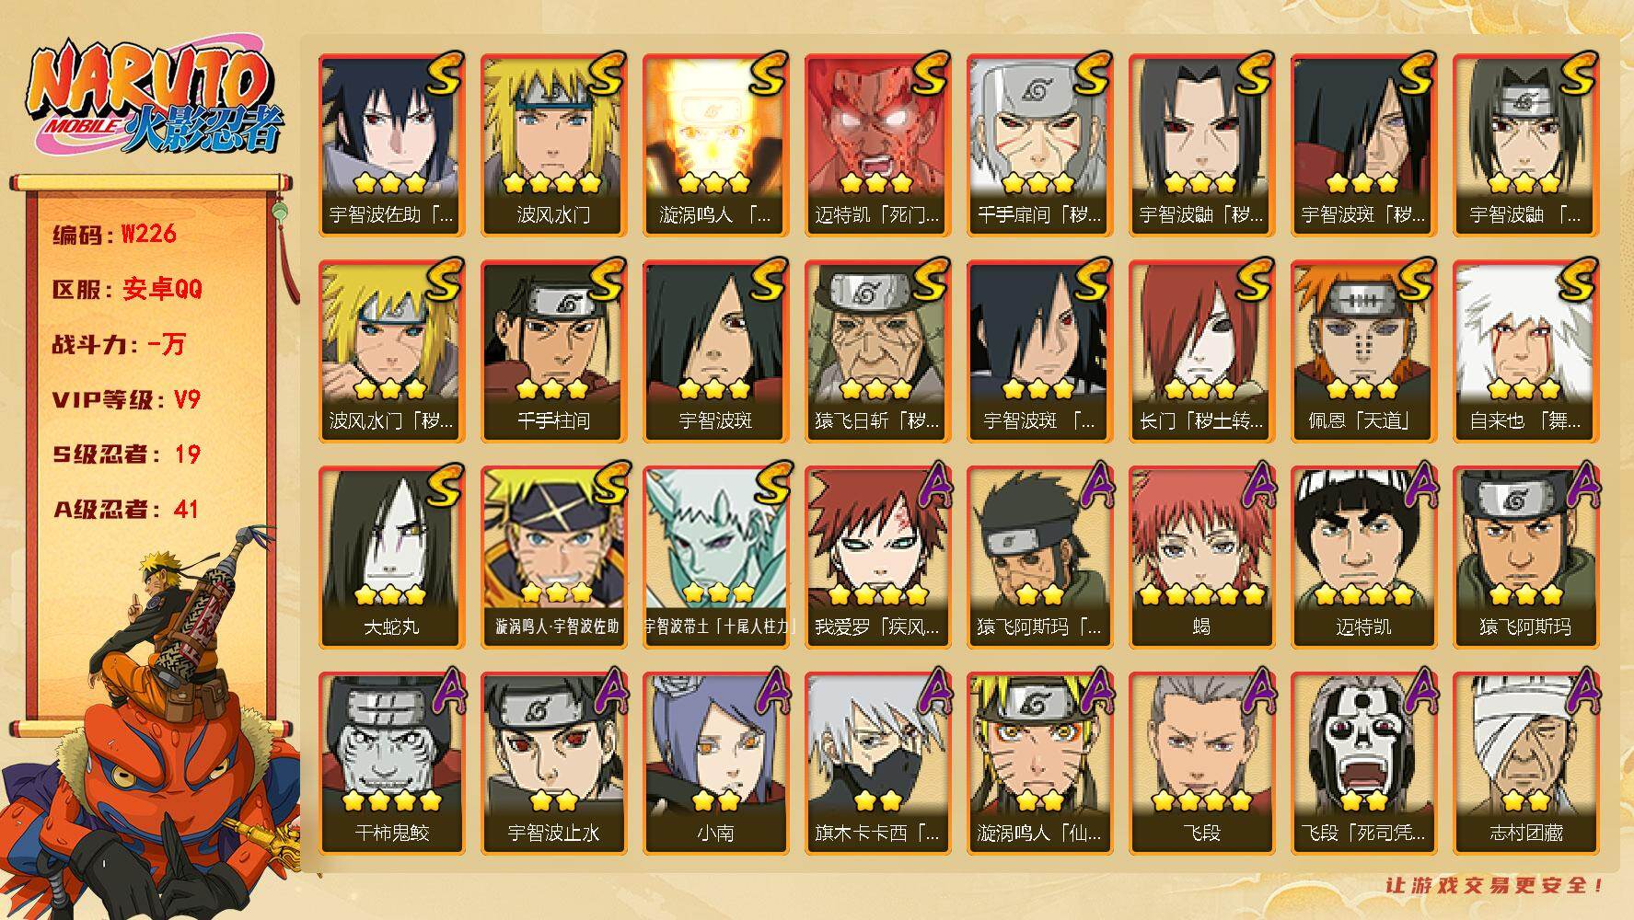Click the 编码 W226 label on scroll
The width and height of the screenshot is (1634, 920).
pyautogui.click(x=114, y=235)
